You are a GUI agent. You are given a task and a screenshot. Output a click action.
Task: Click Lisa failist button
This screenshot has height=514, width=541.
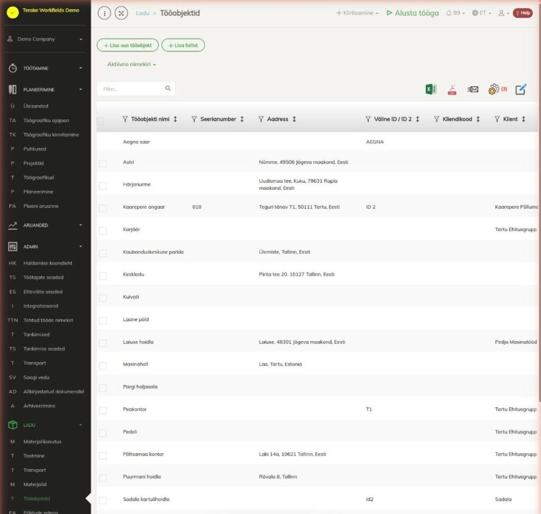click(x=183, y=45)
